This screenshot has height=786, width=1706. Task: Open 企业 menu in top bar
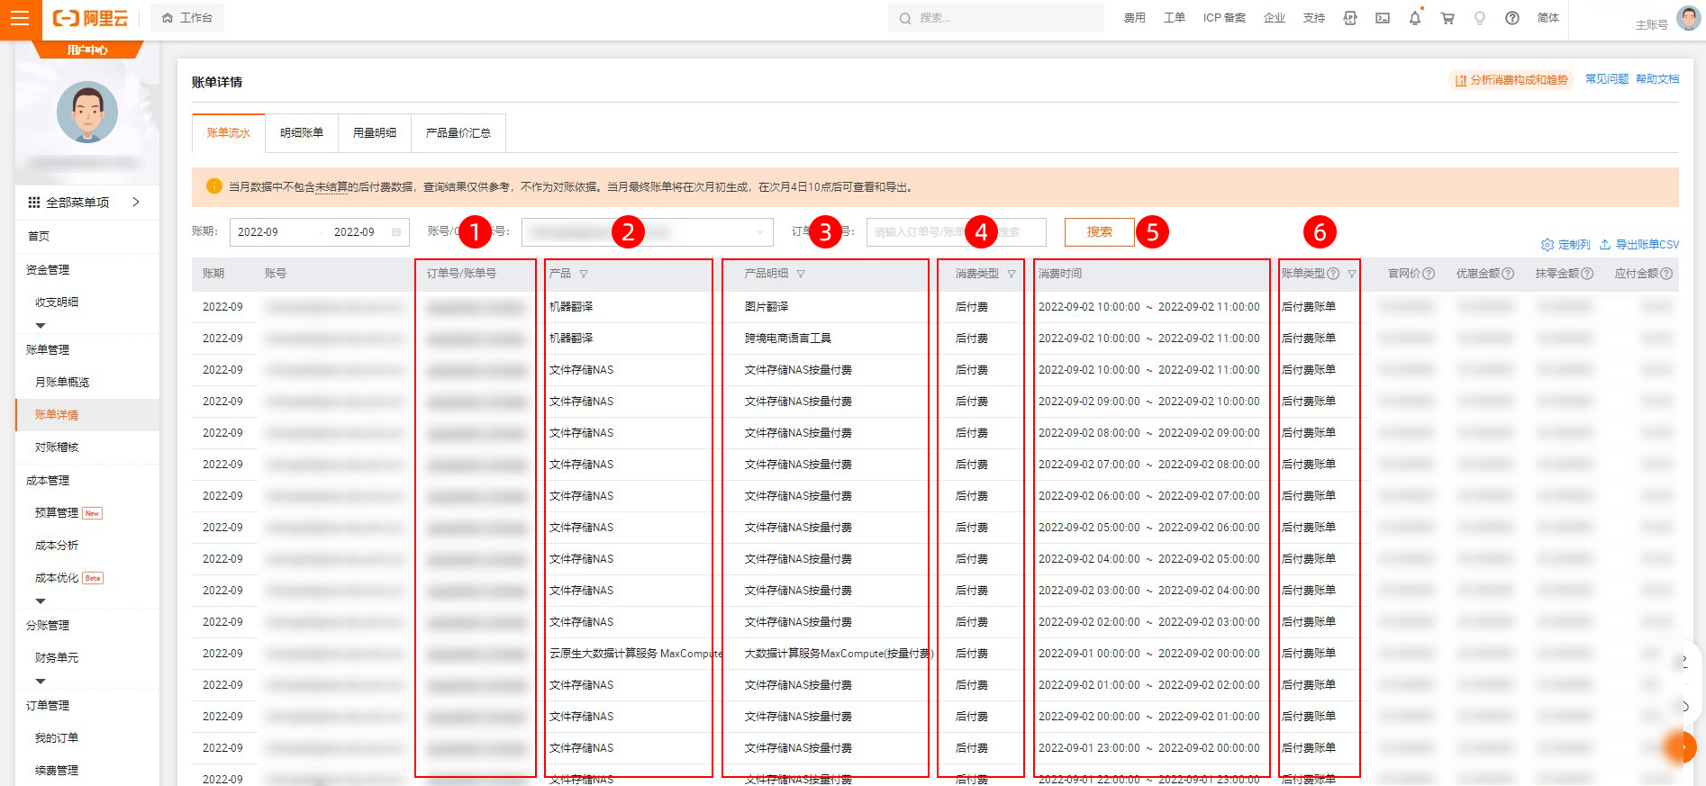[1275, 18]
